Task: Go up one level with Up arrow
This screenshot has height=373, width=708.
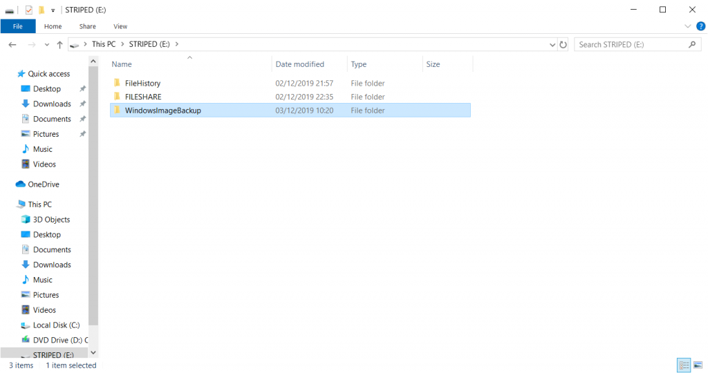Action: pos(59,44)
